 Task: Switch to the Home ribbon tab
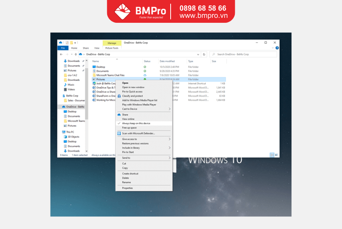point(74,48)
